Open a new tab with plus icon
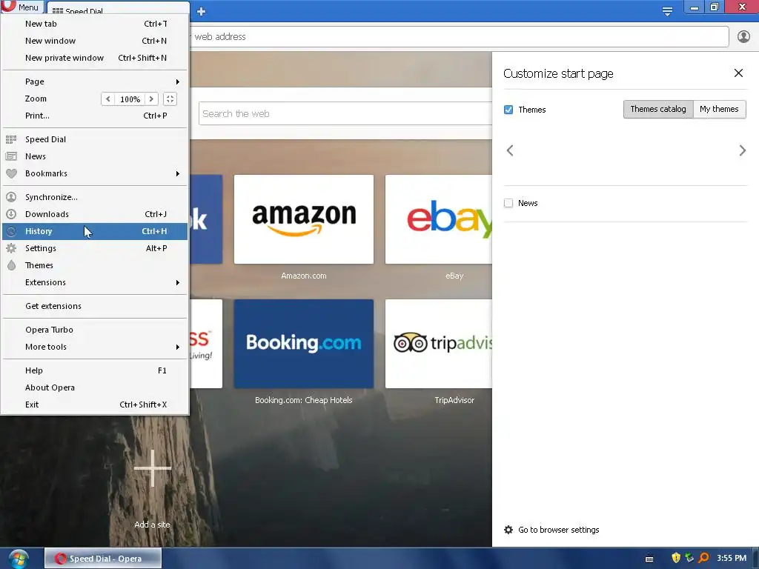 202,11
